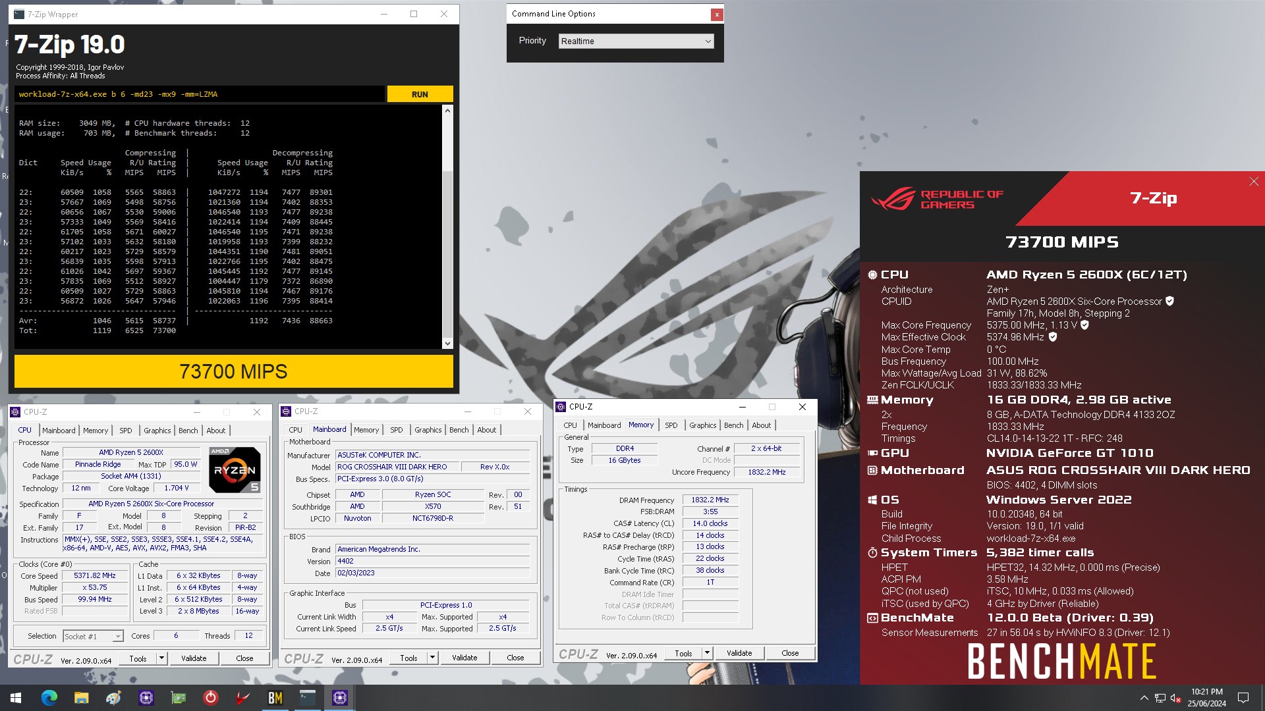Viewport: 1265px width, 711px height.
Task: Click the DRAM Frequency 1832.2 MHz value
Action: point(710,500)
